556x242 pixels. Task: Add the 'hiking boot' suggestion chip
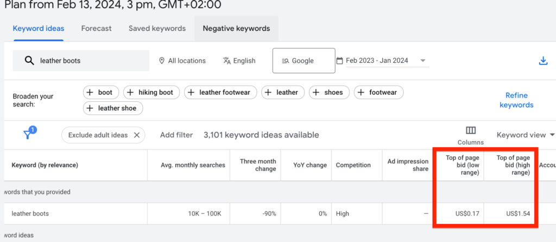tap(150, 93)
